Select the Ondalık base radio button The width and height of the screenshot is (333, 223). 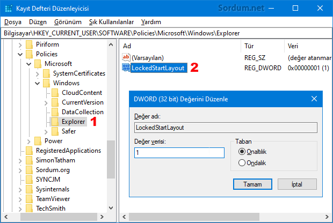[x=242, y=163]
